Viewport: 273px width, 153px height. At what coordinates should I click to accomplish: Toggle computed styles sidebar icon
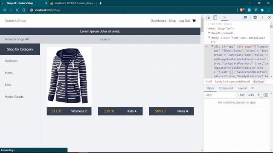pyautogui.click(x=265, y=95)
